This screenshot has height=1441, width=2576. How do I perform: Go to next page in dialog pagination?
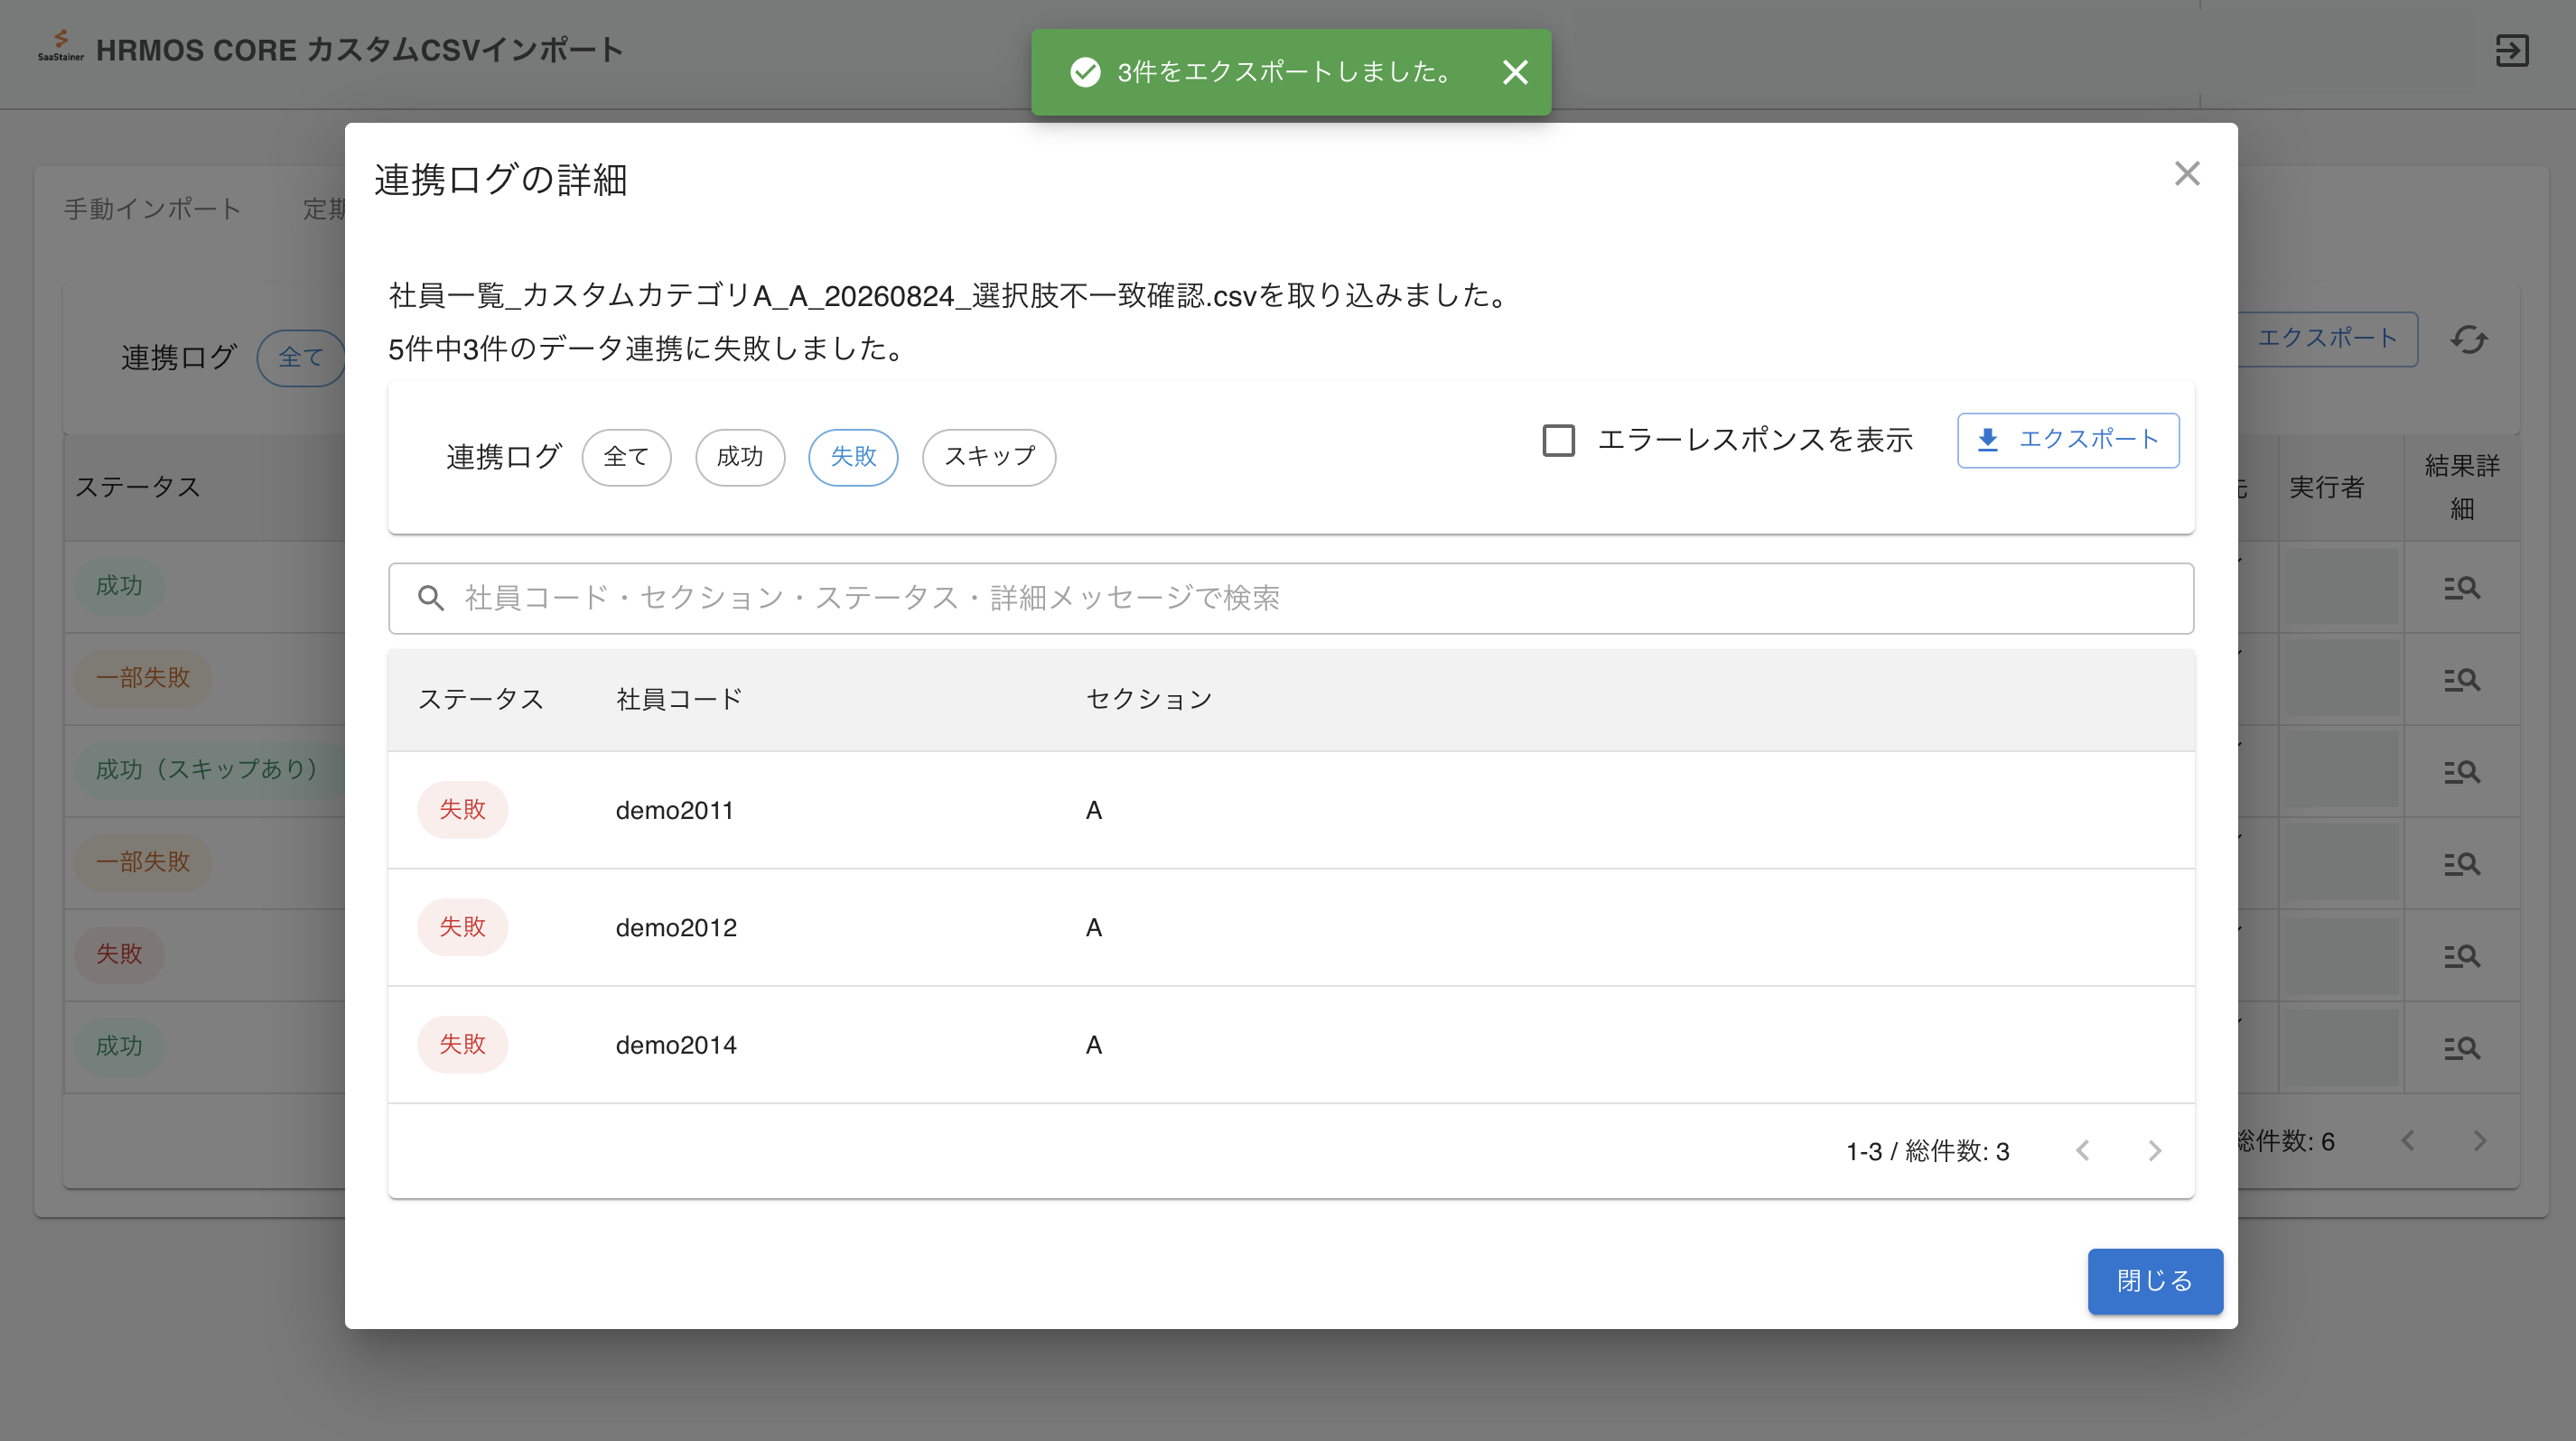click(2155, 1151)
